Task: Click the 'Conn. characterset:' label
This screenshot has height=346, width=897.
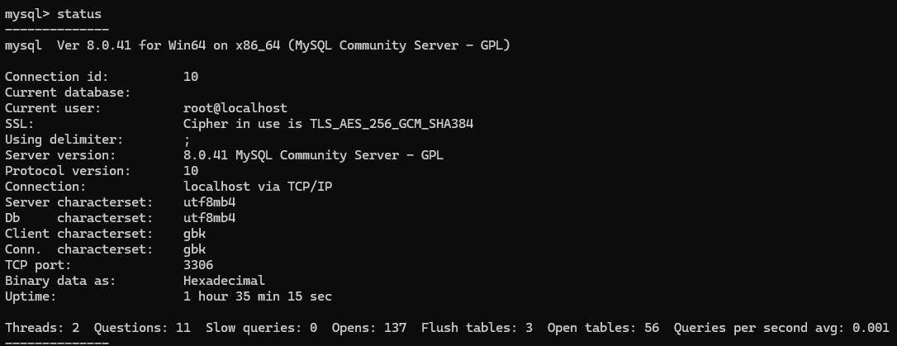Action: (78, 249)
